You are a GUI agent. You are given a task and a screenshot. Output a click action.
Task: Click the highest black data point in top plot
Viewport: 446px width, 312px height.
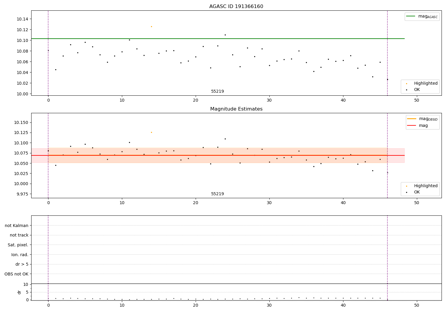point(225,35)
